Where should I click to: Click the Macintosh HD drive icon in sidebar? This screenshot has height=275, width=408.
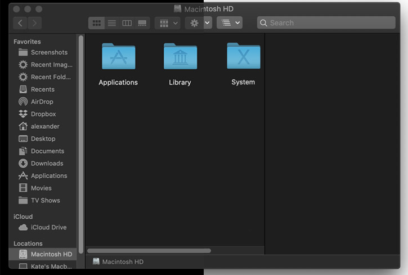pyautogui.click(x=23, y=254)
